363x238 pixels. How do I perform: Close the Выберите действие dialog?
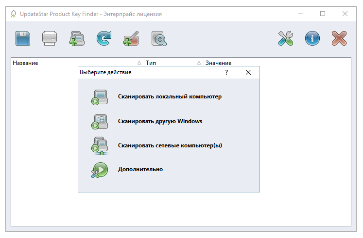coord(248,73)
